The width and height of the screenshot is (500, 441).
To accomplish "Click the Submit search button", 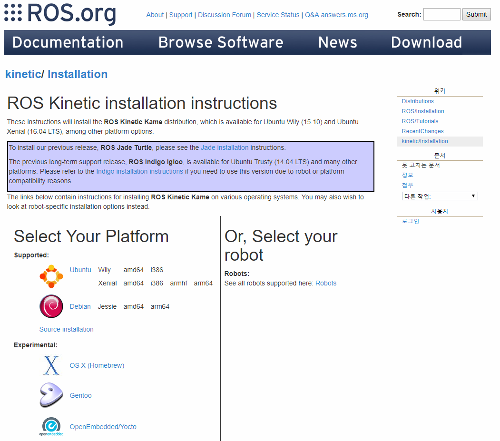I will pos(476,14).
